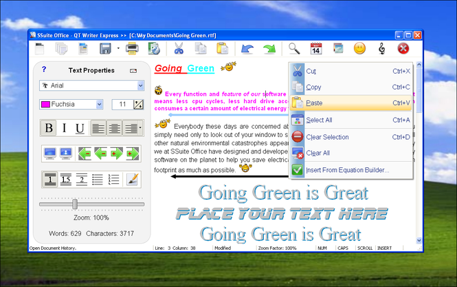Set single line spacing
Image resolution: width=457 pixels, height=287 pixels.
point(50,179)
